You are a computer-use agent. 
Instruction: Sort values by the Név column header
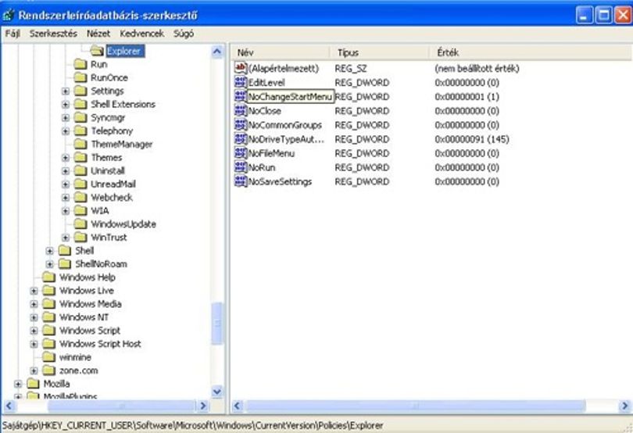click(x=281, y=52)
